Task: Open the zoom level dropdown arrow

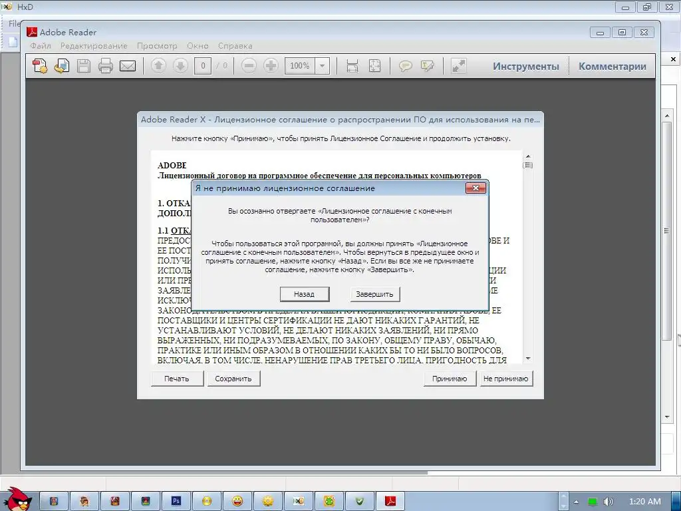Action: (323, 66)
